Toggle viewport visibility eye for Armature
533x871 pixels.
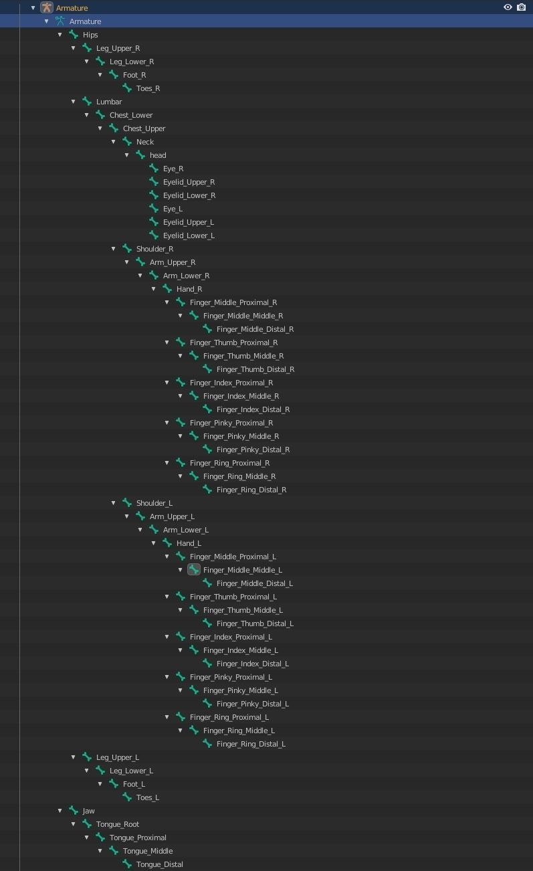tap(508, 7)
